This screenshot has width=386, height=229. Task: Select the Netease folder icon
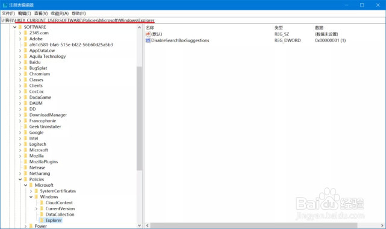coord(26,168)
